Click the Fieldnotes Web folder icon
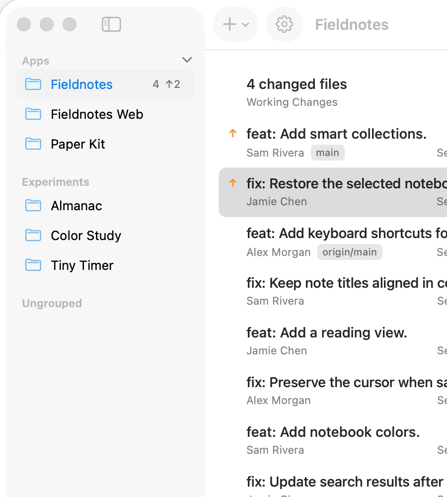Viewport: 447px width, 497px height. click(33, 114)
